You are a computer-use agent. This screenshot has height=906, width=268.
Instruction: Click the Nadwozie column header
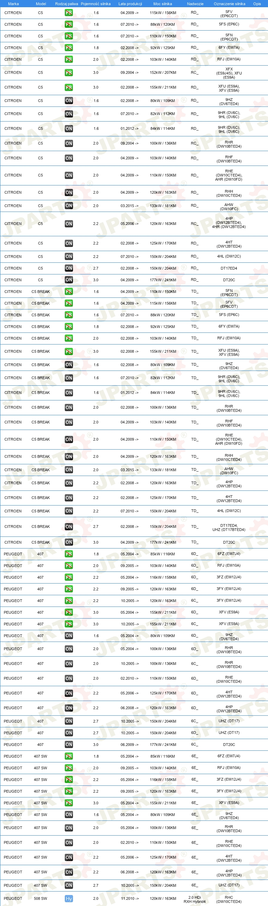[x=195, y=4]
